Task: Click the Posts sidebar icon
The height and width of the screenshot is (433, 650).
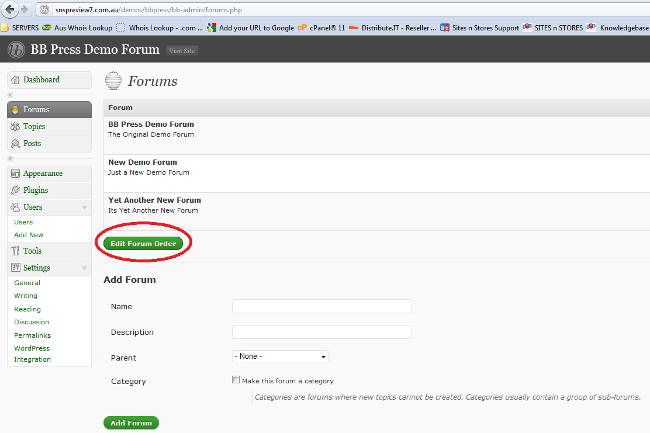Action: point(15,143)
